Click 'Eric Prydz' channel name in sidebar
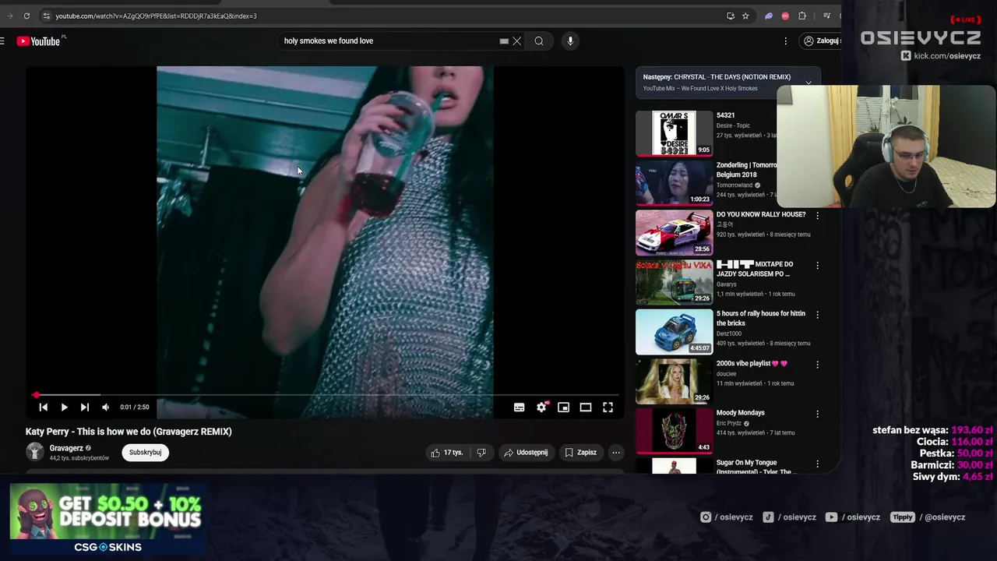 coord(729,423)
